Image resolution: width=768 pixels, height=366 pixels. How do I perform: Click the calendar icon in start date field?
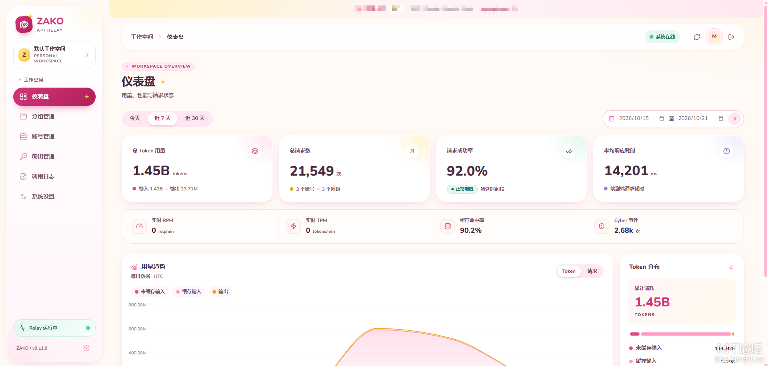(612, 119)
